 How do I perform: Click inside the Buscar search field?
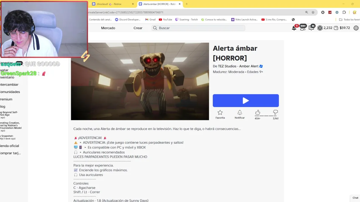(198, 28)
